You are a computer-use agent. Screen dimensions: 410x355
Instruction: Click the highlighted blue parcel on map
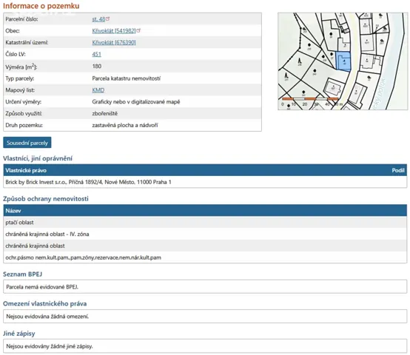coord(343,61)
